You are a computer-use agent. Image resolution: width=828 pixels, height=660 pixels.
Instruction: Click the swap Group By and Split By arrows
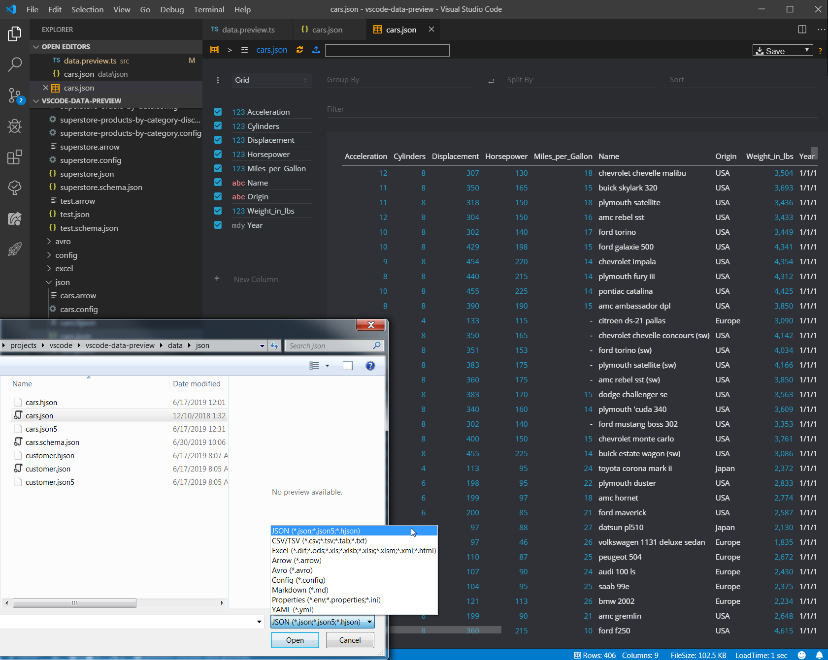point(491,81)
